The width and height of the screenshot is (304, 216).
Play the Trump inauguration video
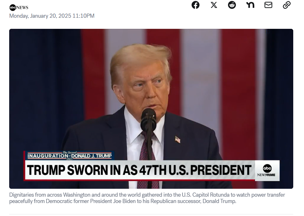[x=151, y=109]
